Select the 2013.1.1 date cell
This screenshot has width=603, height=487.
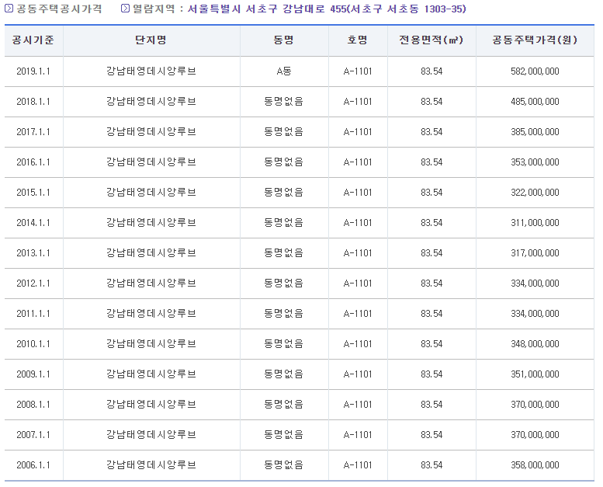(33, 253)
